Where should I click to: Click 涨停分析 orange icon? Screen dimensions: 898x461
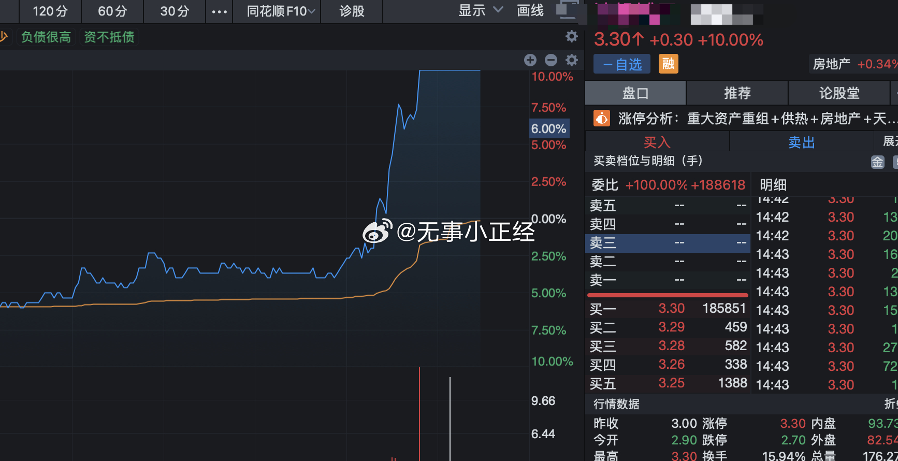point(601,119)
